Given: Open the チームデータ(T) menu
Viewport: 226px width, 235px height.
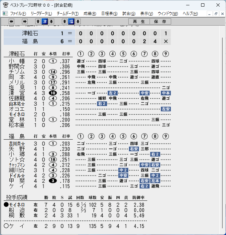Looking at the screenshot, I should [67, 14].
